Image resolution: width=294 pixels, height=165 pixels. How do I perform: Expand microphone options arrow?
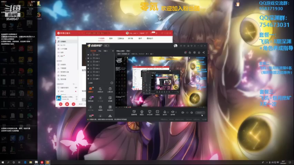(168, 112)
